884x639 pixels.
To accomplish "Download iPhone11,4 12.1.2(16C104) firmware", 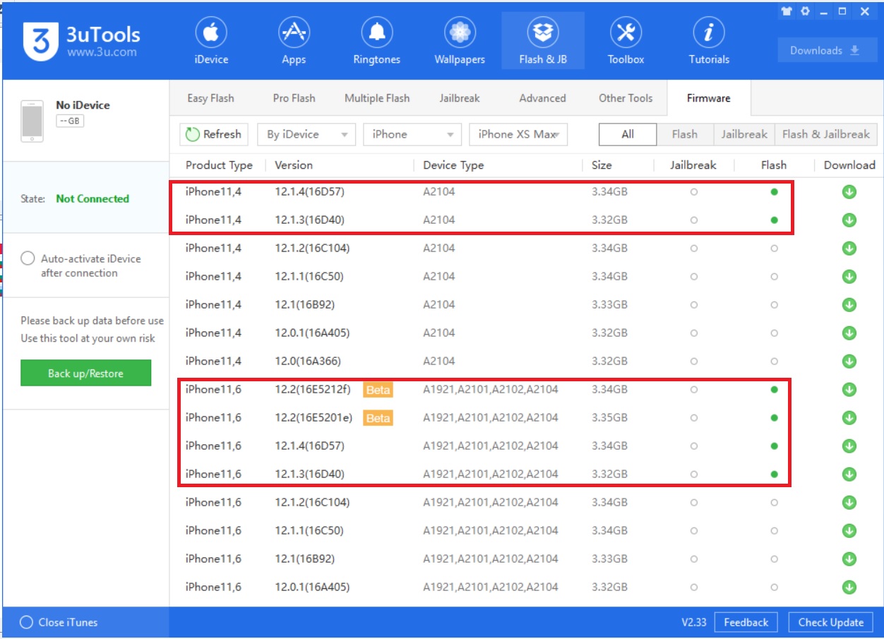I will (x=849, y=249).
